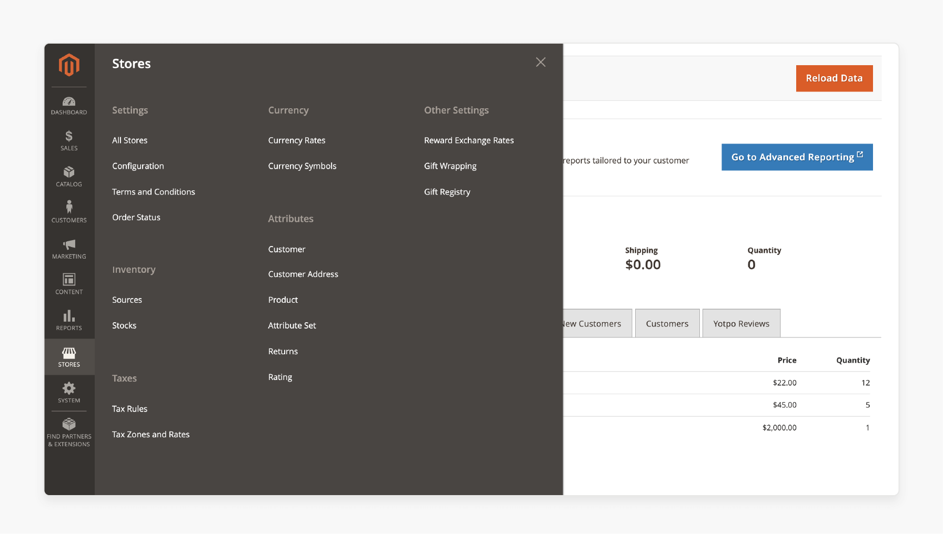The width and height of the screenshot is (943, 534).
Task: Open Currency Rates
Action: (x=296, y=140)
